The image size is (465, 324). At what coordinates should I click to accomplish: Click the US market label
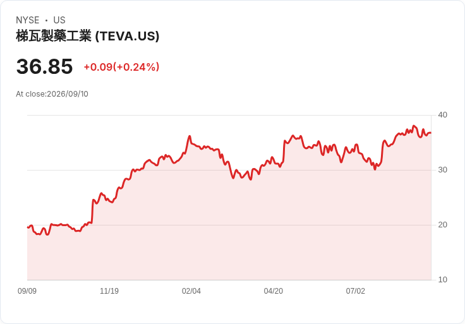point(59,20)
